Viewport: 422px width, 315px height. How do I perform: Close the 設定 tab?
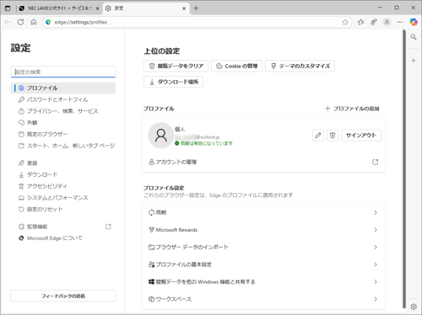(x=184, y=8)
